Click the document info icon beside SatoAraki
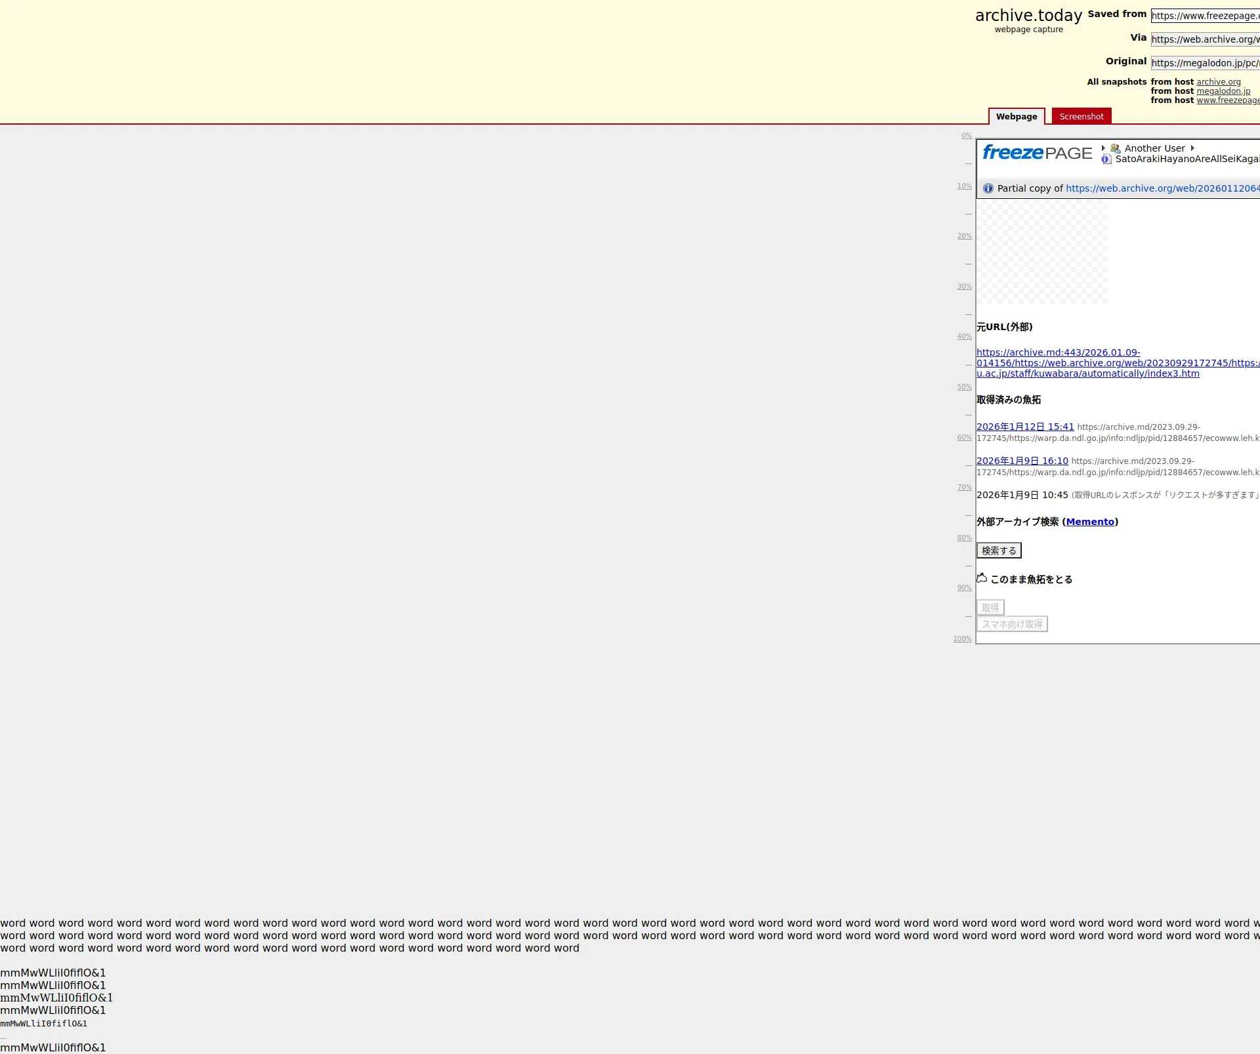The width and height of the screenshot is (1260, 1054). coord(1106,159)
